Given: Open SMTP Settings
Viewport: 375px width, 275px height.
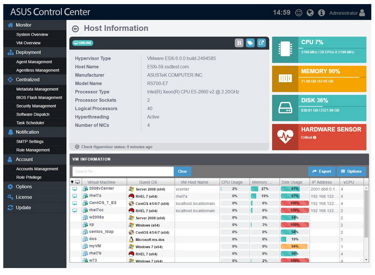Looking at the screenshot, I should [30, 142].
